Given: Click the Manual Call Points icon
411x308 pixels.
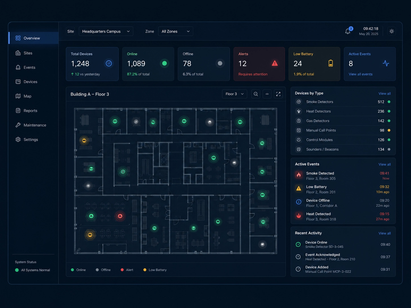Looking at the screenshot, I should point(299,130).
